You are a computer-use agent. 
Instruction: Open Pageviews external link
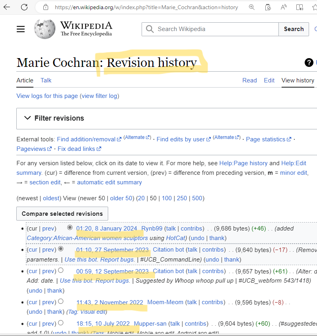click(34, 149)
